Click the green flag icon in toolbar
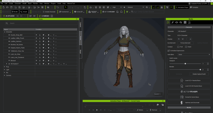 coord(171,7)
